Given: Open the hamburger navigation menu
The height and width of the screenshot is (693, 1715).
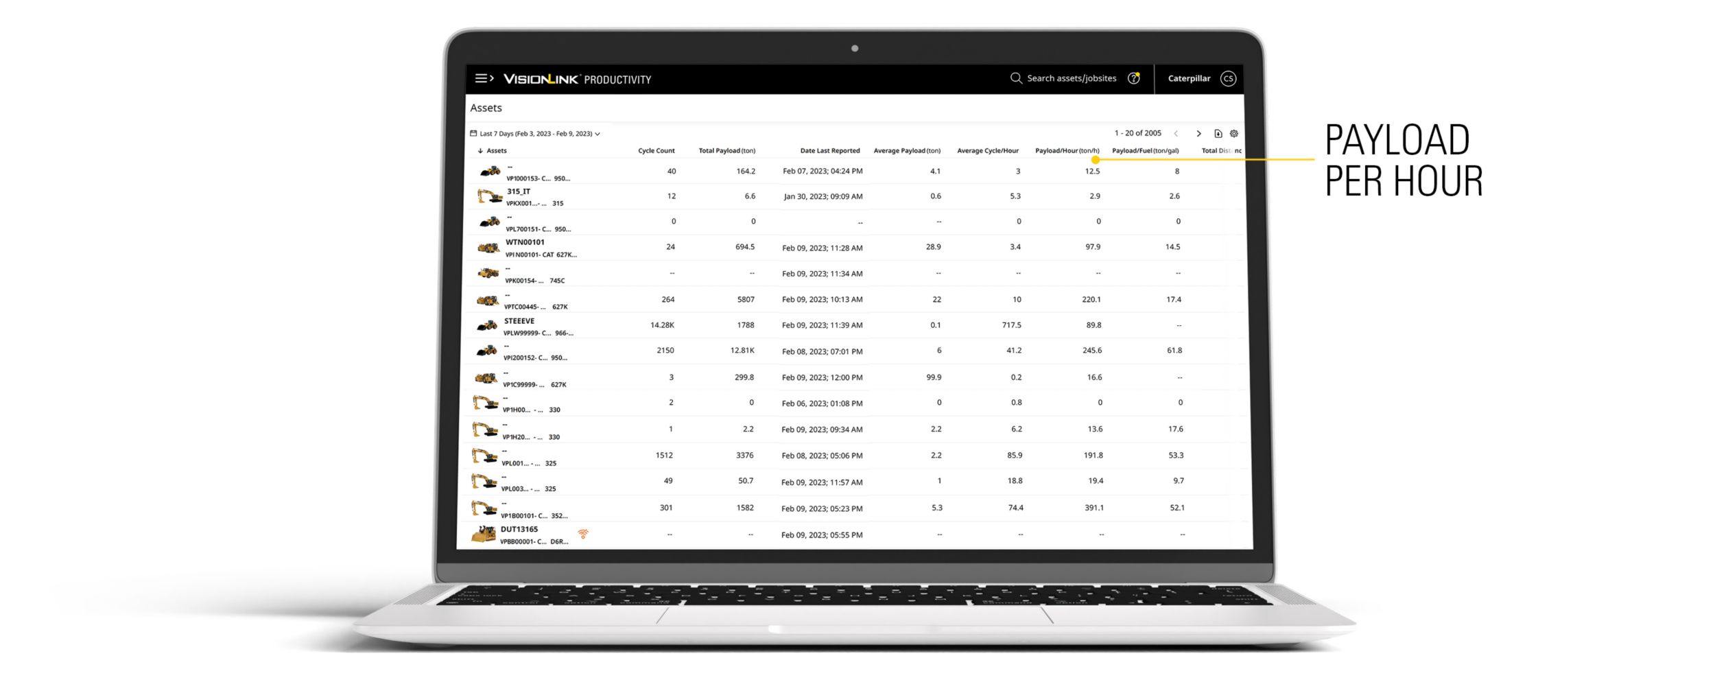Looking at the screenshot, I should [484, 78].
